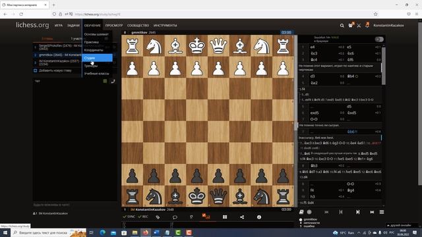Click the plus icon to add chapter
The width and height of the screenshot is (422, 237).
35,70
